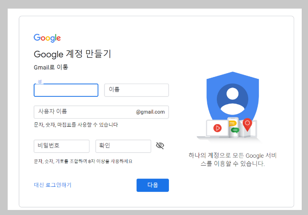
Task: Click the yellow chat bubble icon in illustration
Action: 232,124
